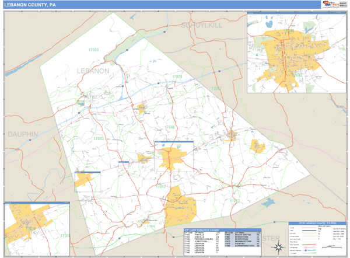Click ZIP code label 17026
The height and width of the screenshot is (258, 350).
tap(177, 76)
